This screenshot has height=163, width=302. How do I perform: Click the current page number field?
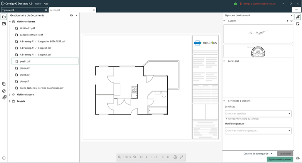click(x=151, y=157)
